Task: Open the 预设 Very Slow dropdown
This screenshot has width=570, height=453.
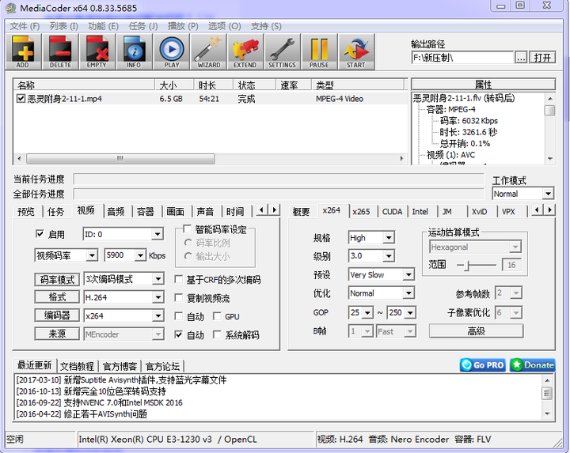Action: 382,274
